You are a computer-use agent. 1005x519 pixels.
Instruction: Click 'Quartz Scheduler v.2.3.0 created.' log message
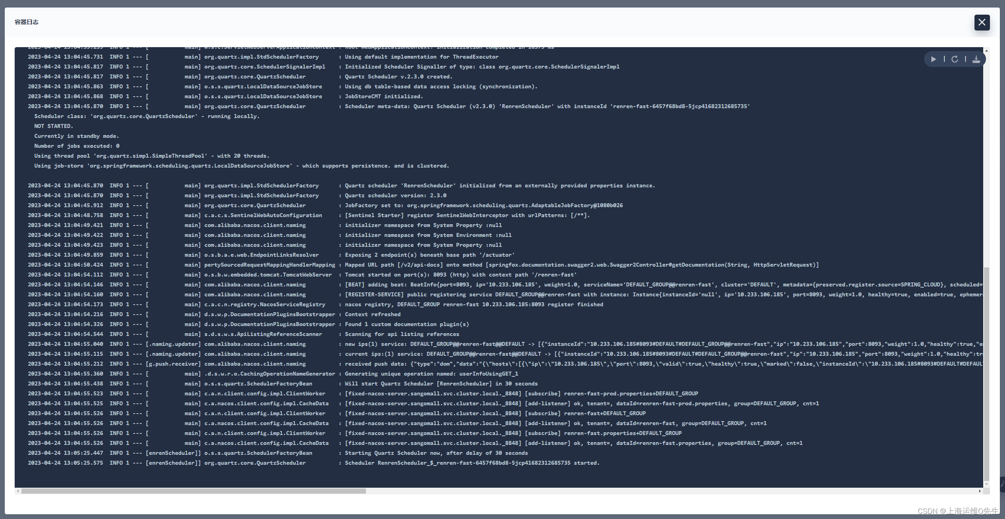pos(398,76)
